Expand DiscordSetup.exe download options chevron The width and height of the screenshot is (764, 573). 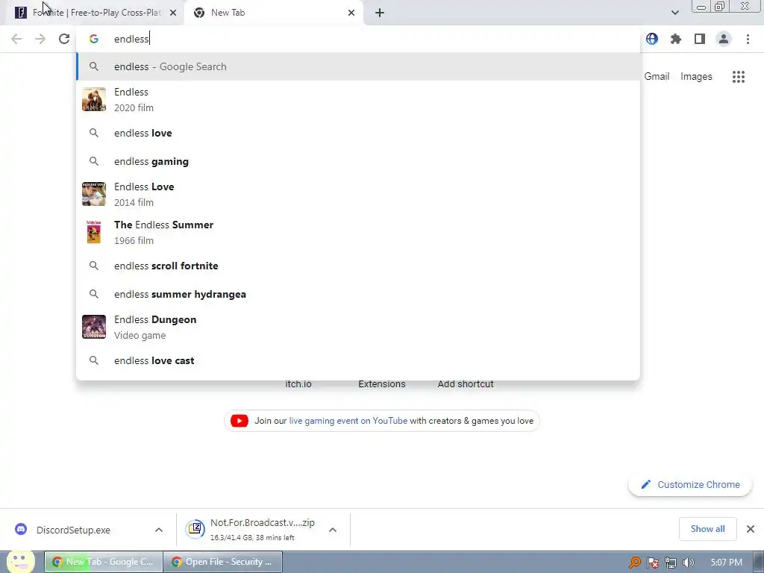[x=158, y=530]
